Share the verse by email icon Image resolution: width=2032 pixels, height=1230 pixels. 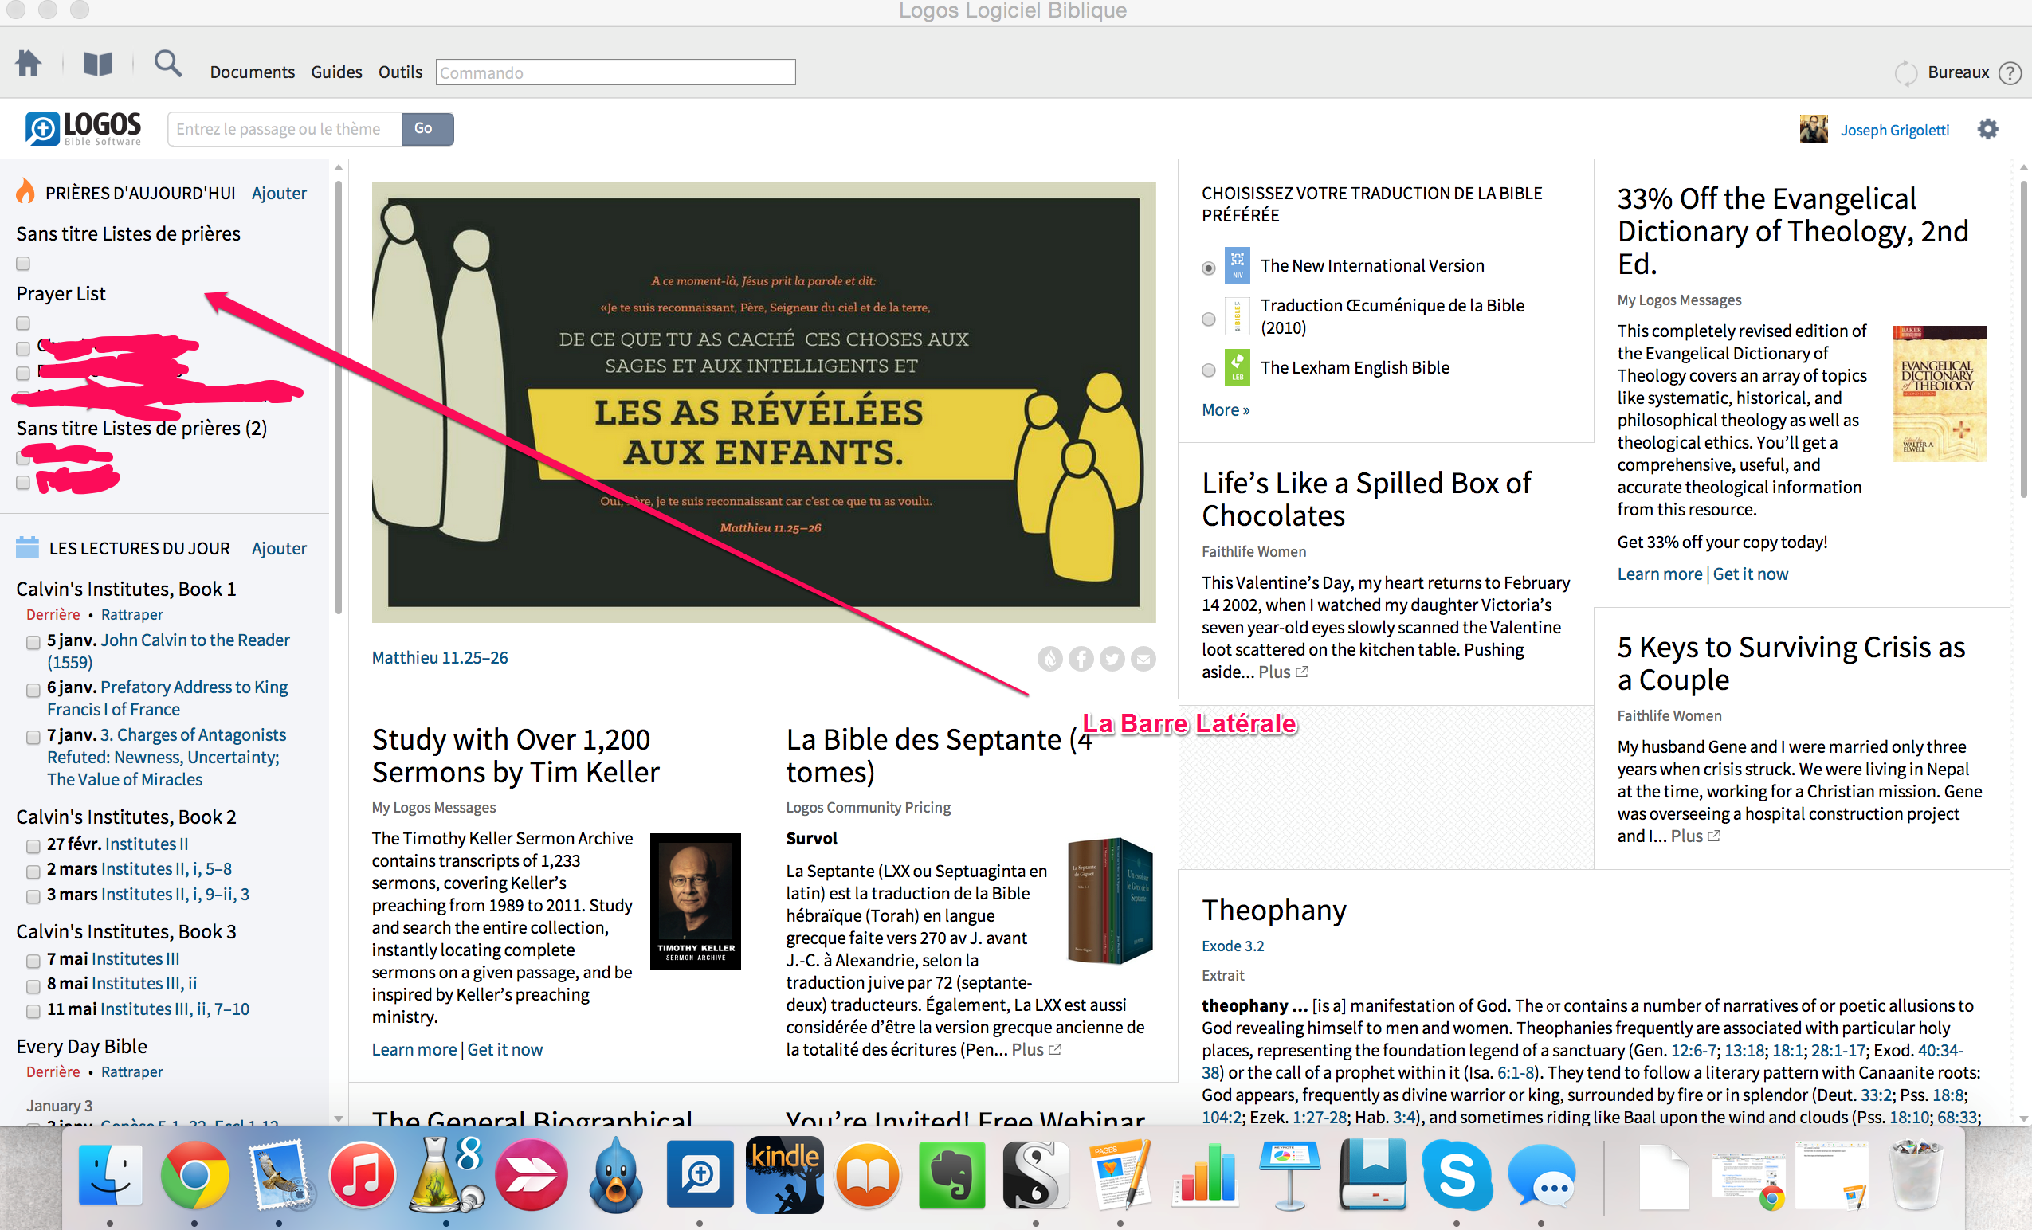pyautogui.click(x=1143, y=659)
